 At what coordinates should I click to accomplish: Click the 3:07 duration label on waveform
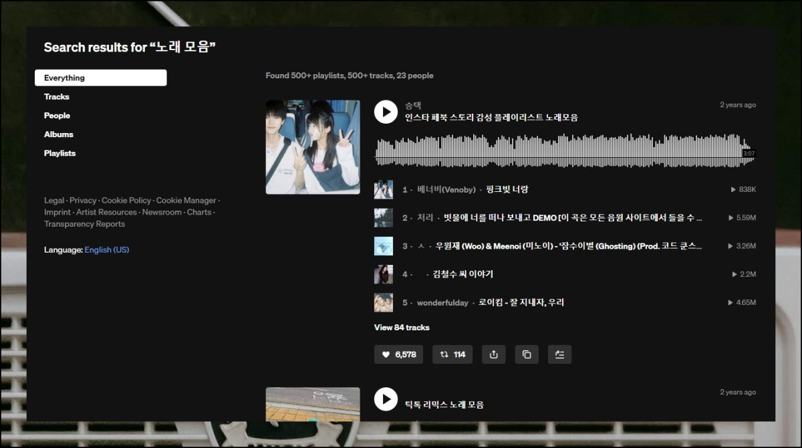click(x=749, y=154)
